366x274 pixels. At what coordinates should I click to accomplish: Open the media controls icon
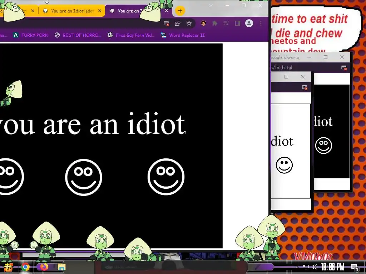click(x=226, y=23)
